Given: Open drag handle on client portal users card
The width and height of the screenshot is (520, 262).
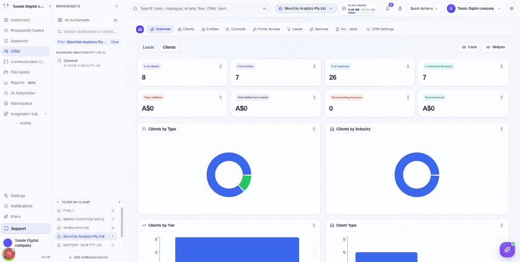Looking at the screenshot, I should point(501,67).
